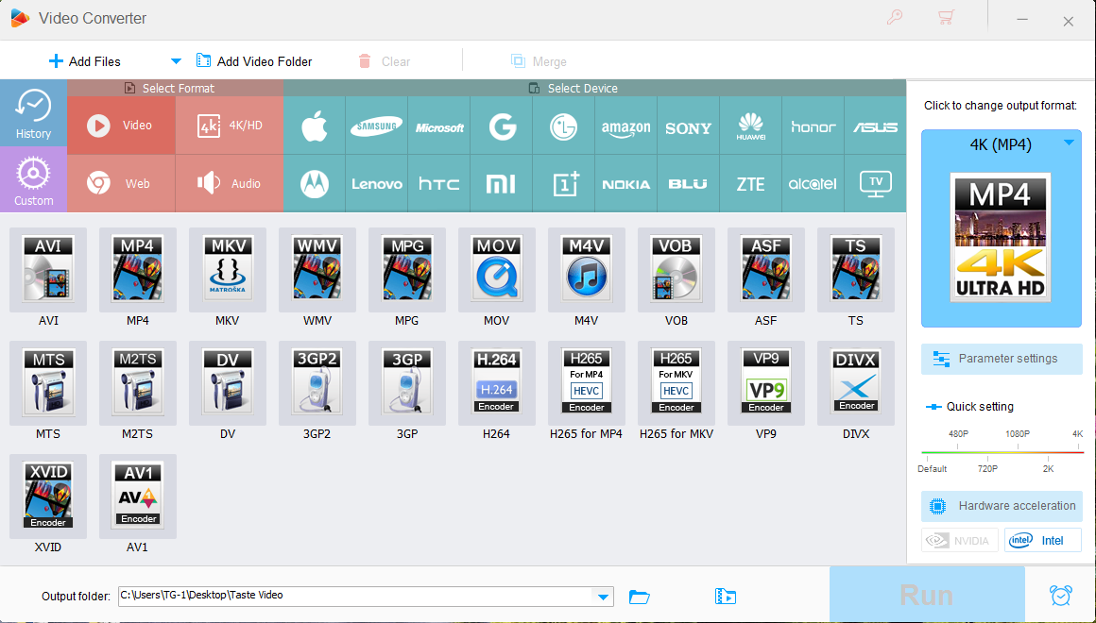This screenshot has height=623, width=1096.
Task: Click the Clear button
Action: [385, 61]
